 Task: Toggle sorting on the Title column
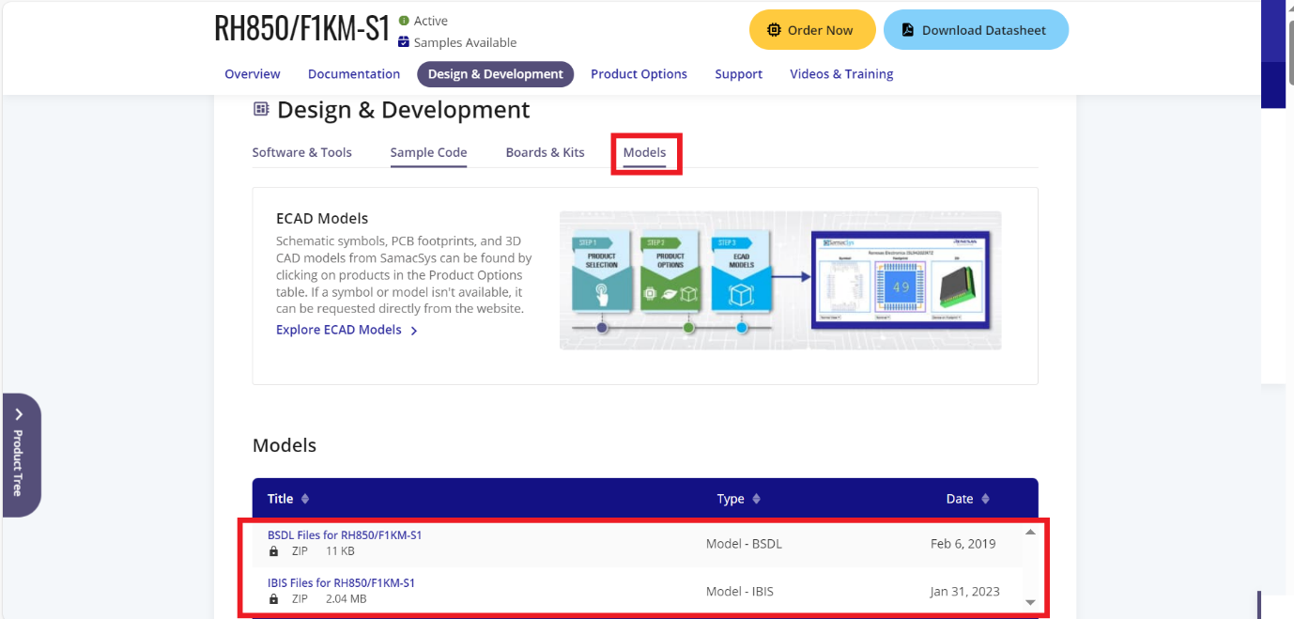coord(303,498)
